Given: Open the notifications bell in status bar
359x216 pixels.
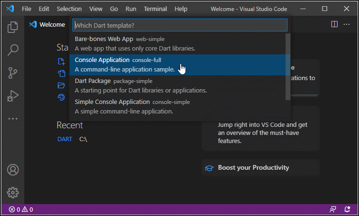Looking at the screenshot, I should (x=347, y=209).
